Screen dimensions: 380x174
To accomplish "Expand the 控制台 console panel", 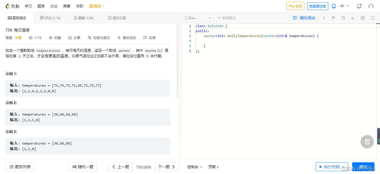I will pyautogui.click(x=194, y=167).
